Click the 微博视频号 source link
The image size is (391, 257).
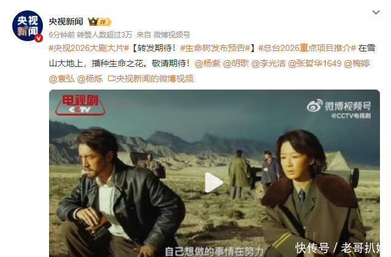point(172,35)
